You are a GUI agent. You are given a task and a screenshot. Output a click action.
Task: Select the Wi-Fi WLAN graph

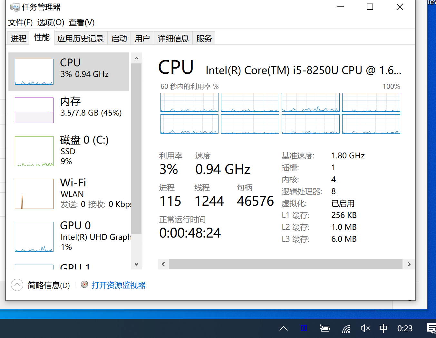[34, 194]
